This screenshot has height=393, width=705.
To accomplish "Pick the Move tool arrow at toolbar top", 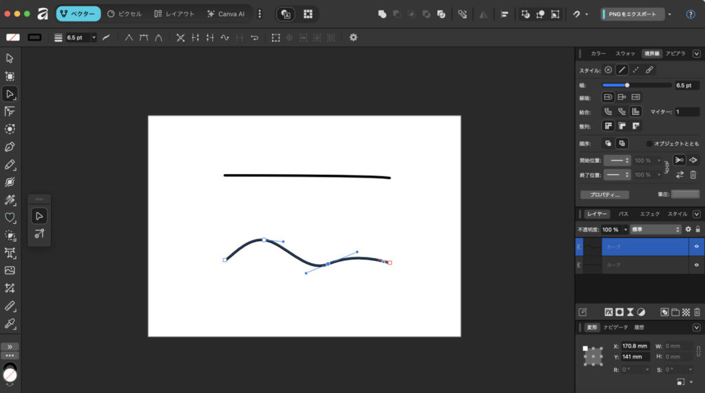I will tap(10, 58).
